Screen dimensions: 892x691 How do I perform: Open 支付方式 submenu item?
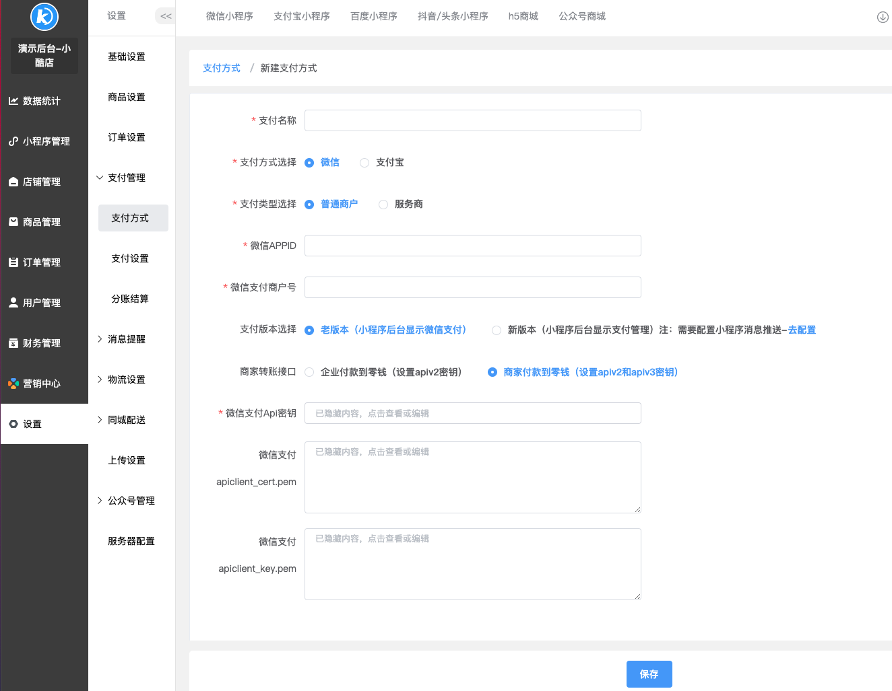pyautogui.click(x=133, y=218)
